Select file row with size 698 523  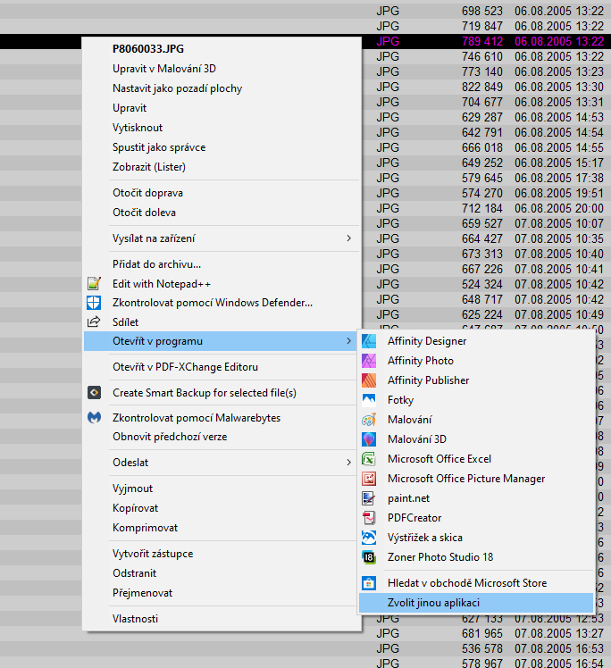click(x=305, y=11)
